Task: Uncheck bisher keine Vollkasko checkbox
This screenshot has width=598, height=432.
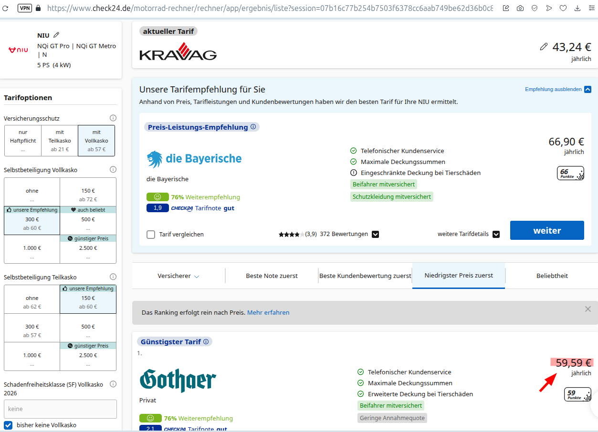Action: point(8,425)
